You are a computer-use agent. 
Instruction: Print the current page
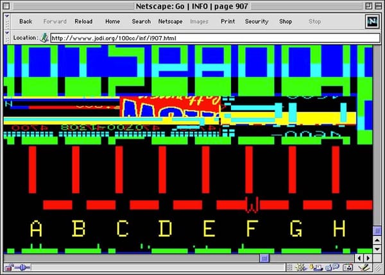tap(228, 22)
